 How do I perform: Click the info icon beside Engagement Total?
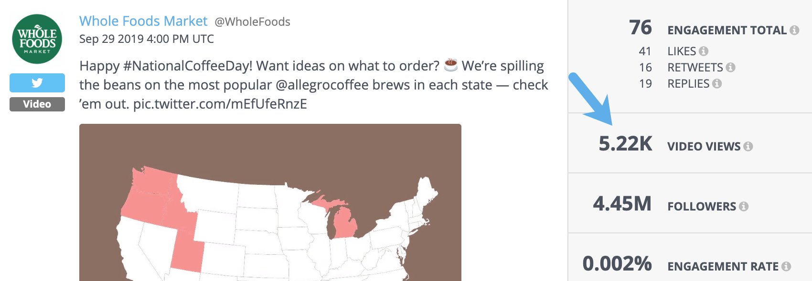(x=794, y=30)
